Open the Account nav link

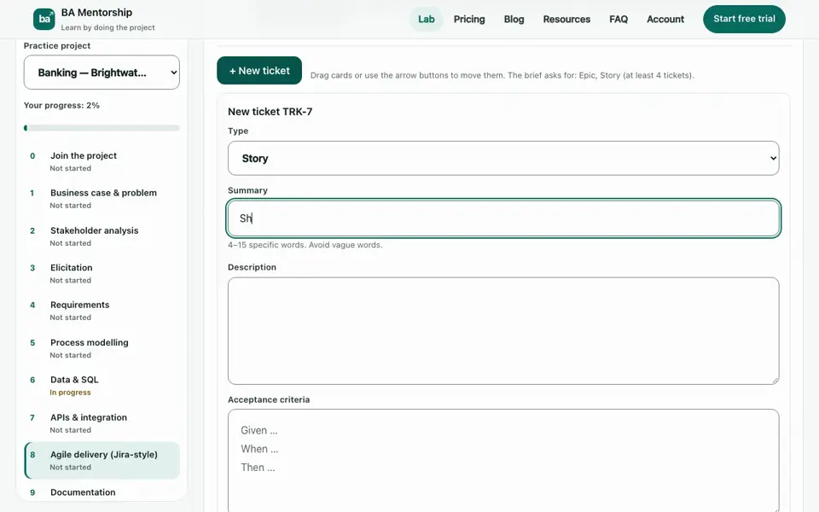(665, 20)
